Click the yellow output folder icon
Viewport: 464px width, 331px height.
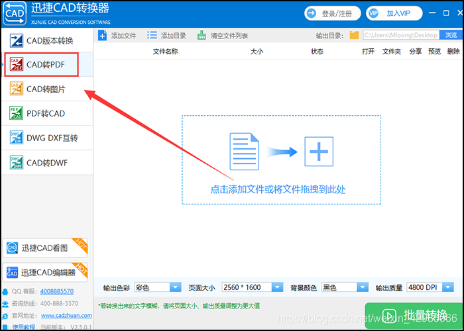click(354, 35)
